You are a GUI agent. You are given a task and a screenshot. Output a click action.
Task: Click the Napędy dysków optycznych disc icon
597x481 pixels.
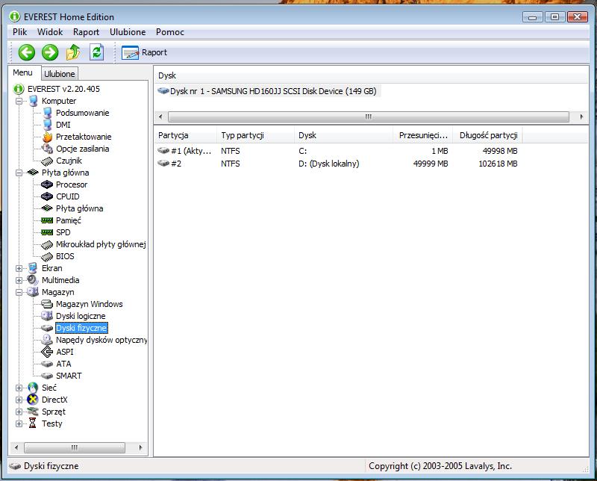click(47, 340)
